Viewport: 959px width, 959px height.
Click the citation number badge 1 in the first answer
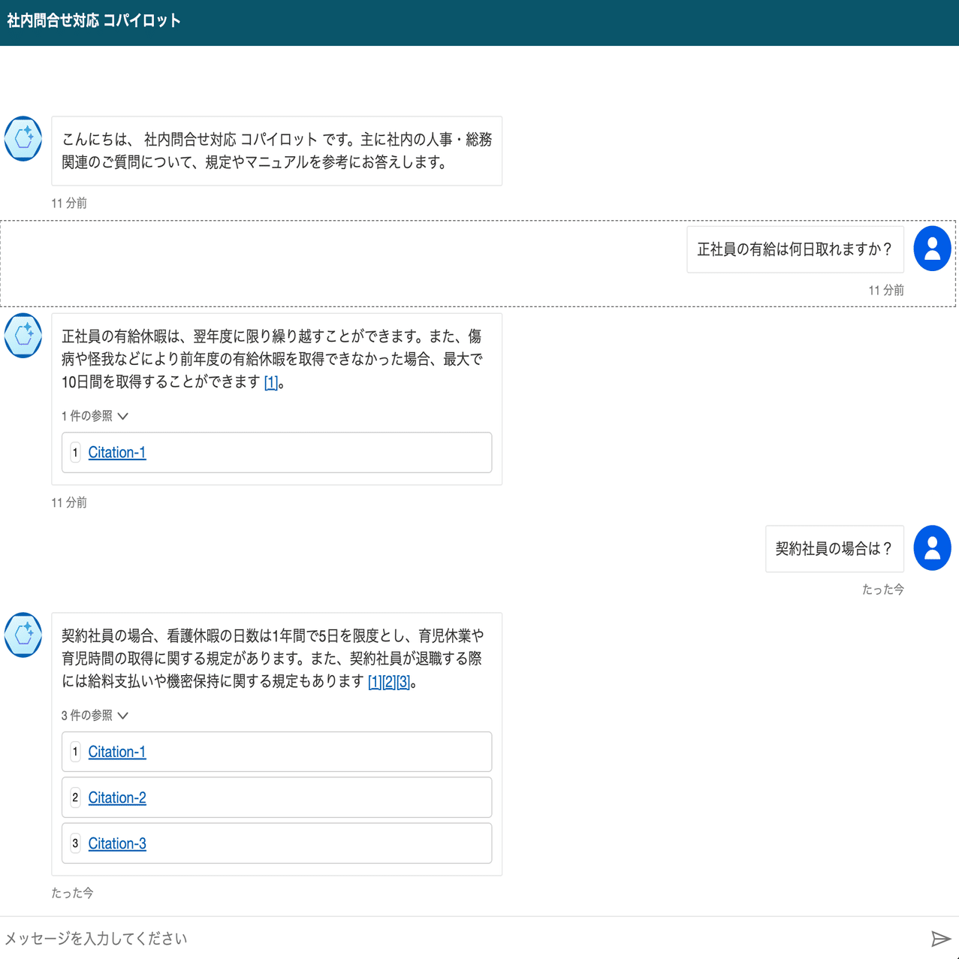click(x=75, y=452)
